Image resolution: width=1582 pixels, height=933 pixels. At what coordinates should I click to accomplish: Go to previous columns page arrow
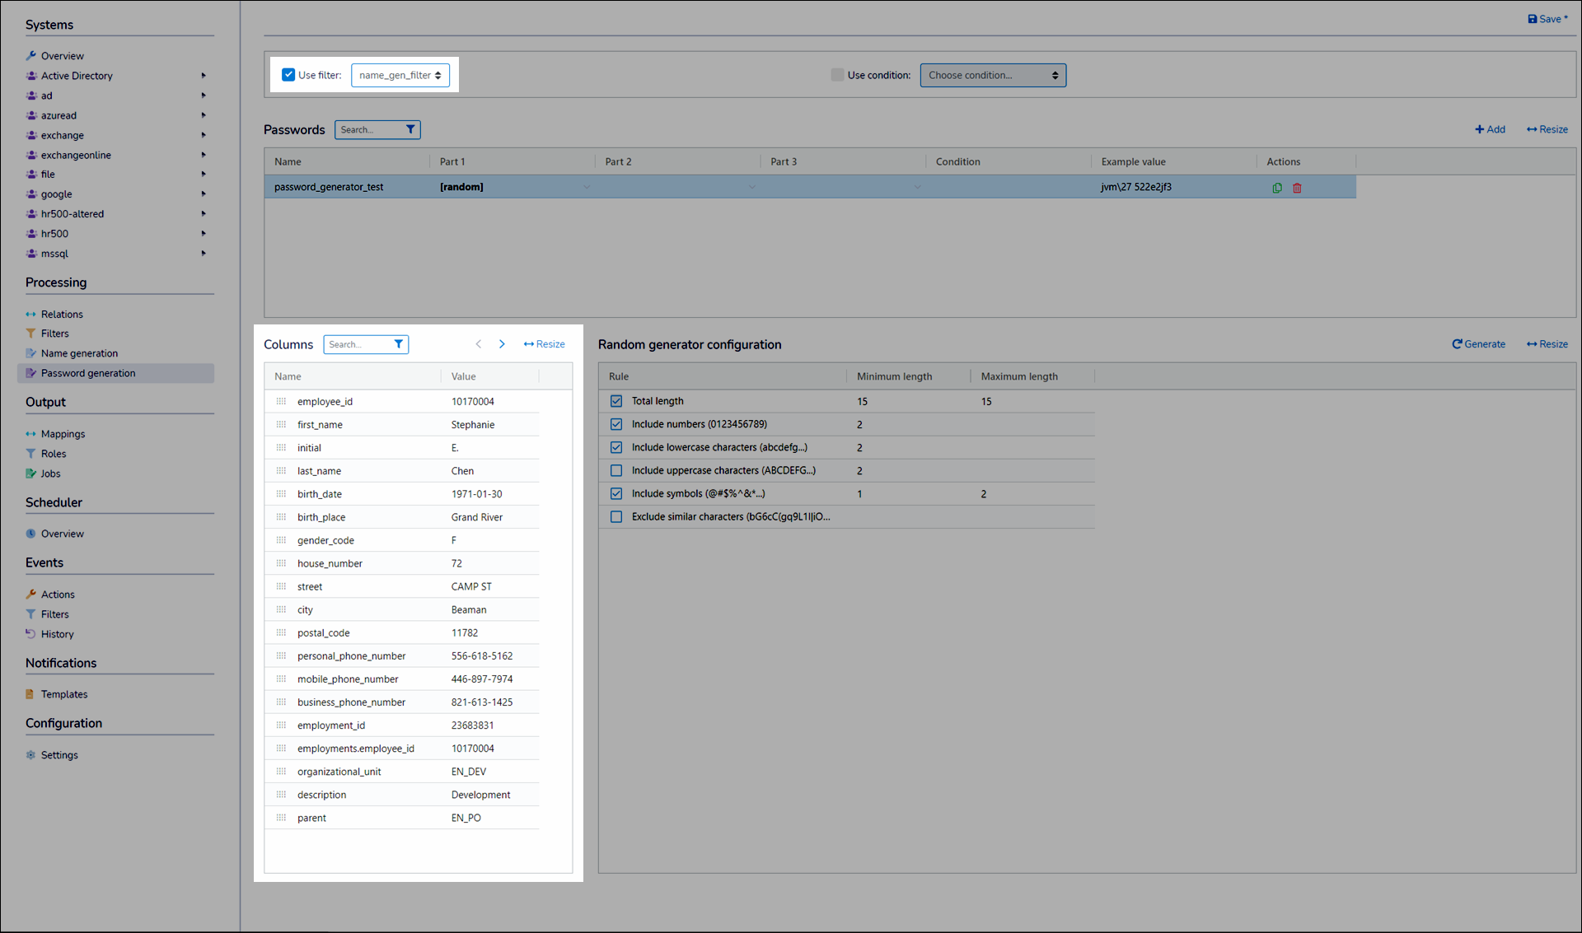(x=479, y=344)
